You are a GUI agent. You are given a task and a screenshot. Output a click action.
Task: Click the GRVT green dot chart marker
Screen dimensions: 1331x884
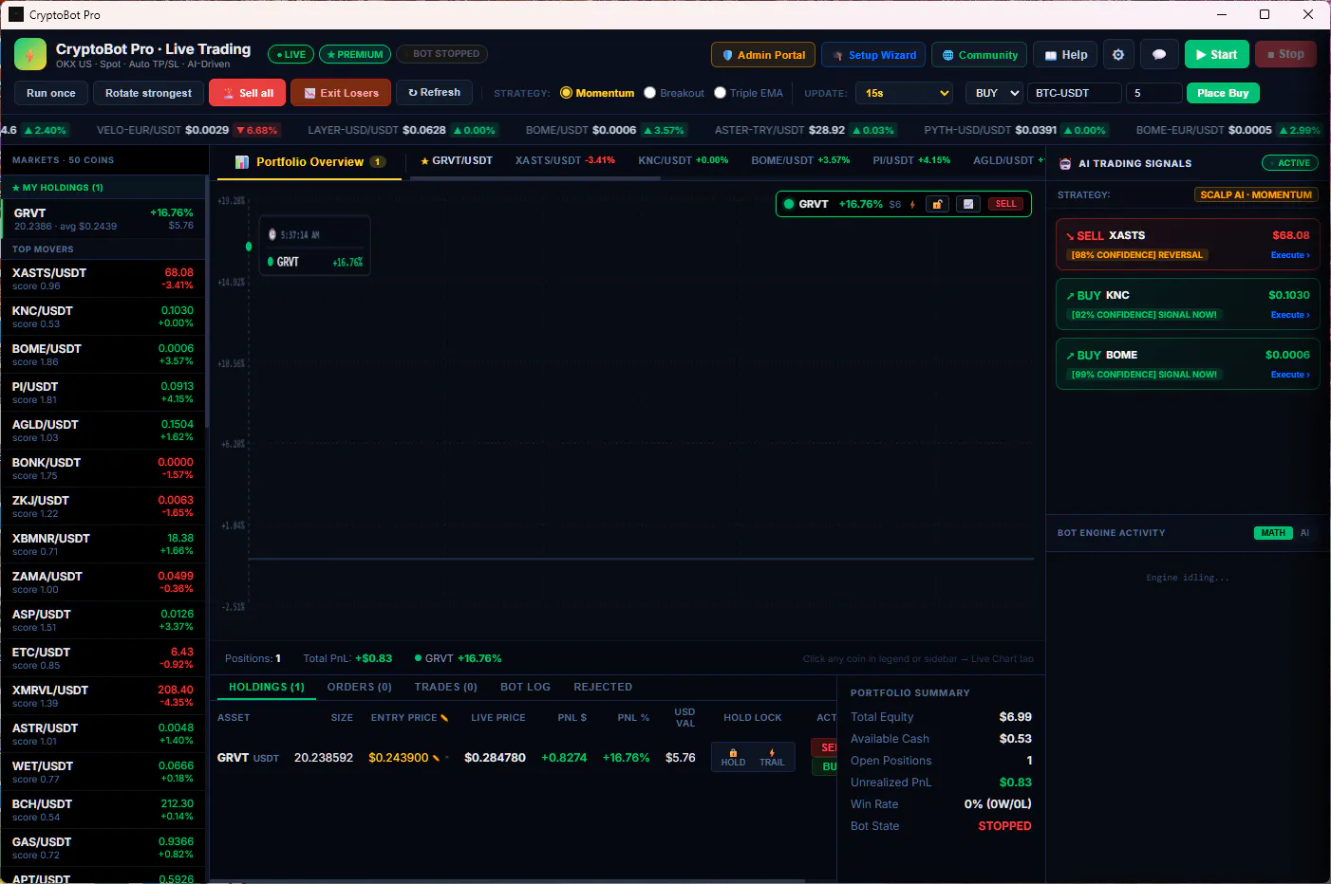point(249,247)
